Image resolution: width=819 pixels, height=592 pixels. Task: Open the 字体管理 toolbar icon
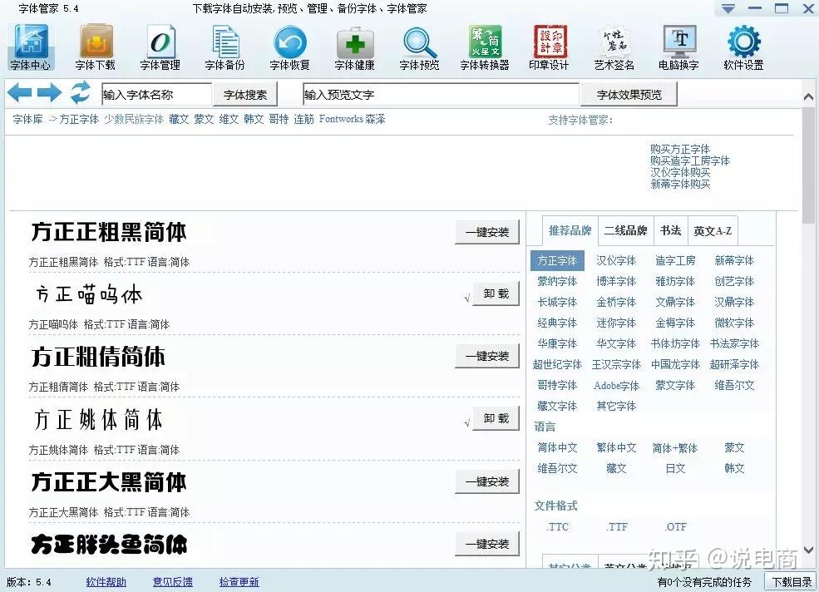160,47
